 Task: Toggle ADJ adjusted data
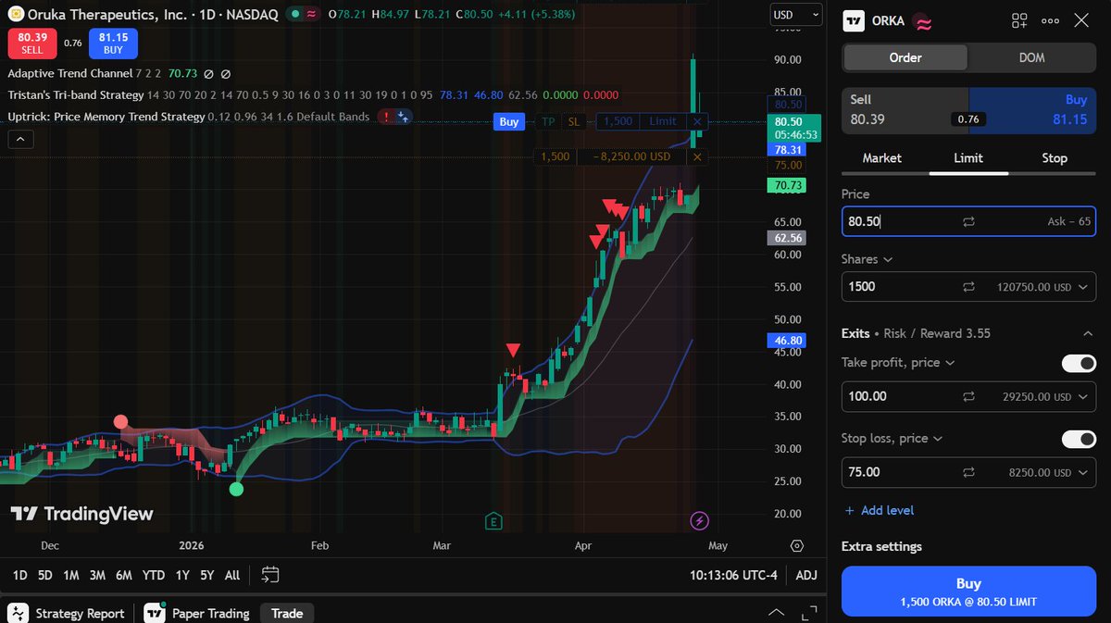[806, 575]
